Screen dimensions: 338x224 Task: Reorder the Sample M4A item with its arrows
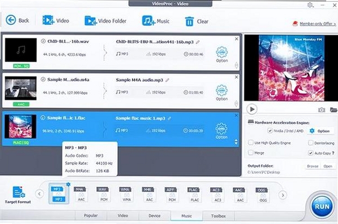click(236, 104)
